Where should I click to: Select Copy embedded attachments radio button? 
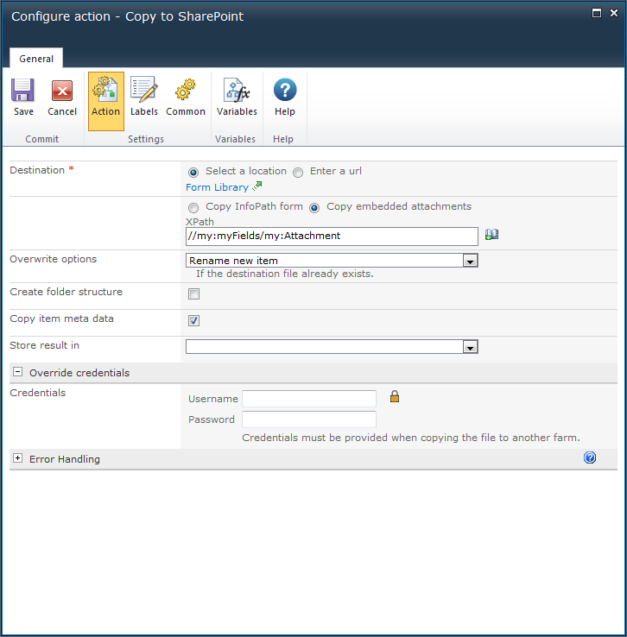click(x=314, y=208)
